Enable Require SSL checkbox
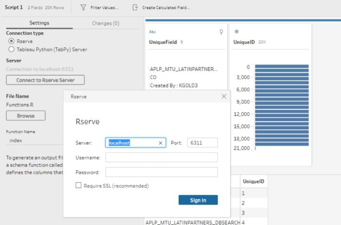This screenshot has width=341, height=225. coord(78,185)
